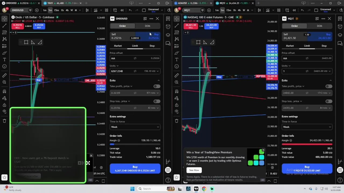This screenshot has height=193, width=344.
Task: Switch to YM1! window tab
Action: (x=62, y=3)
